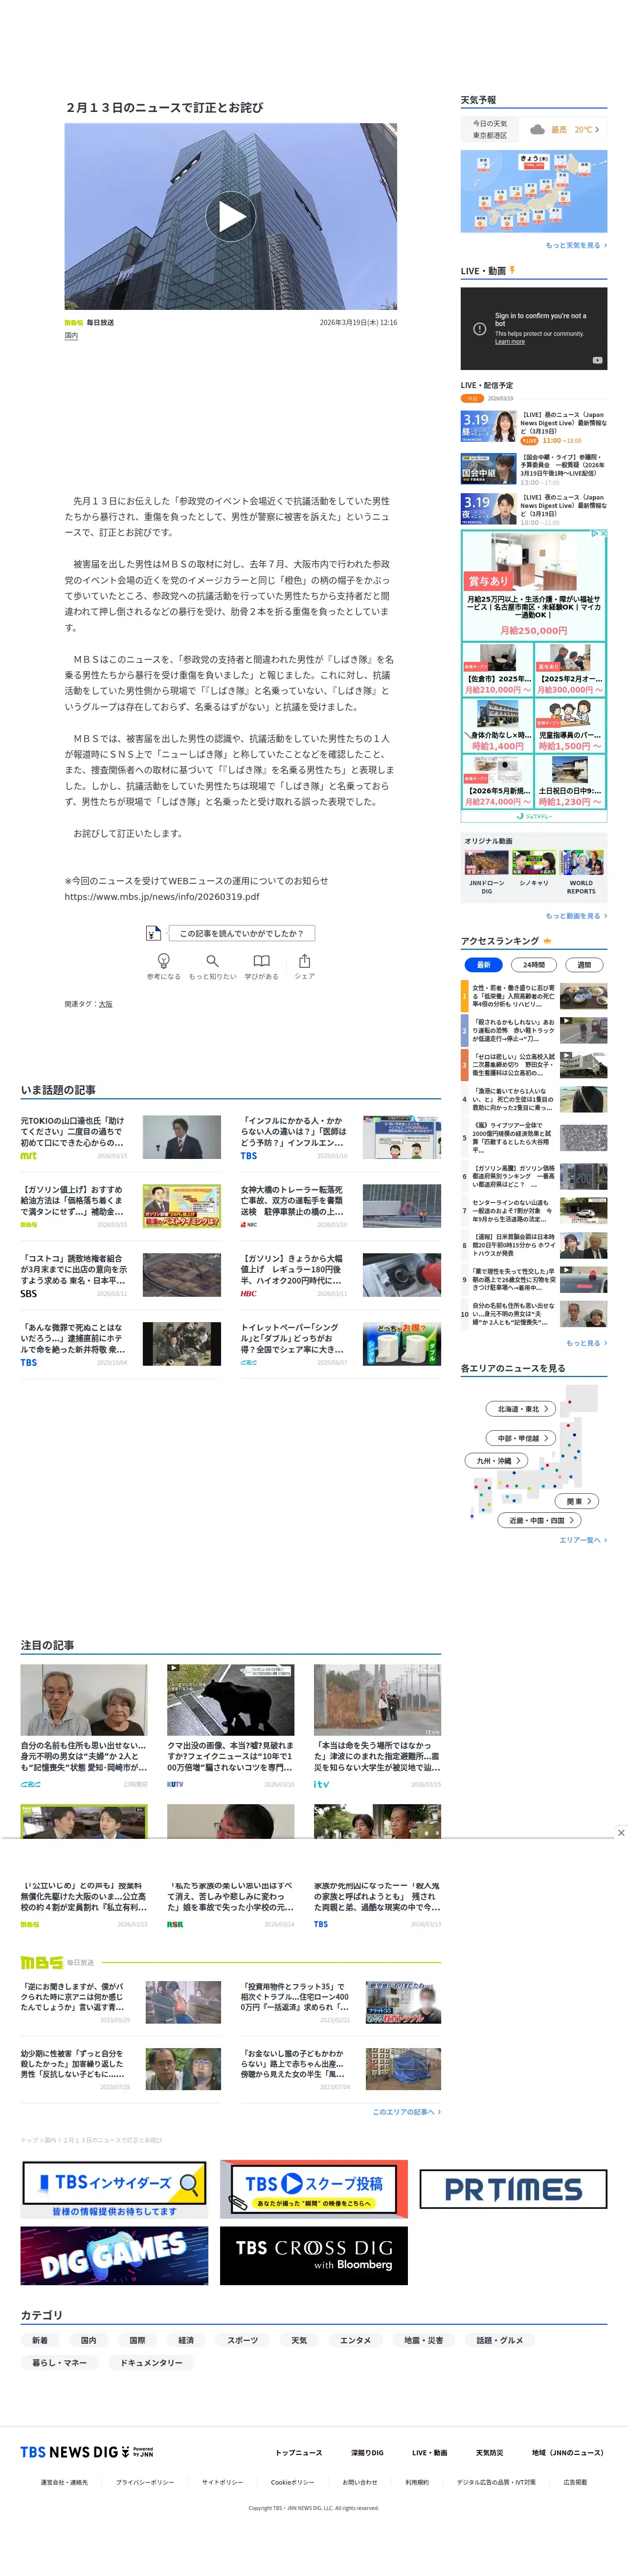Click the YouTube icon in the LIVE player
The width and height of the screenshot is (628, 2576).
[x=597, y=360]
